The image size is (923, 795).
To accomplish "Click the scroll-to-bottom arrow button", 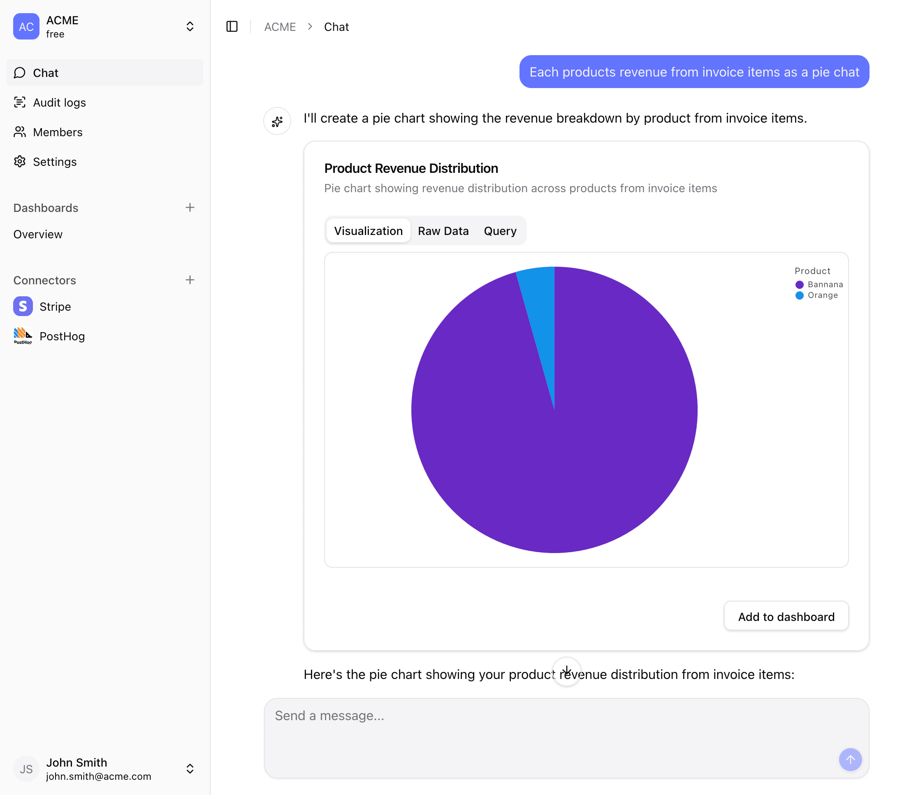I will pos(566,671).
